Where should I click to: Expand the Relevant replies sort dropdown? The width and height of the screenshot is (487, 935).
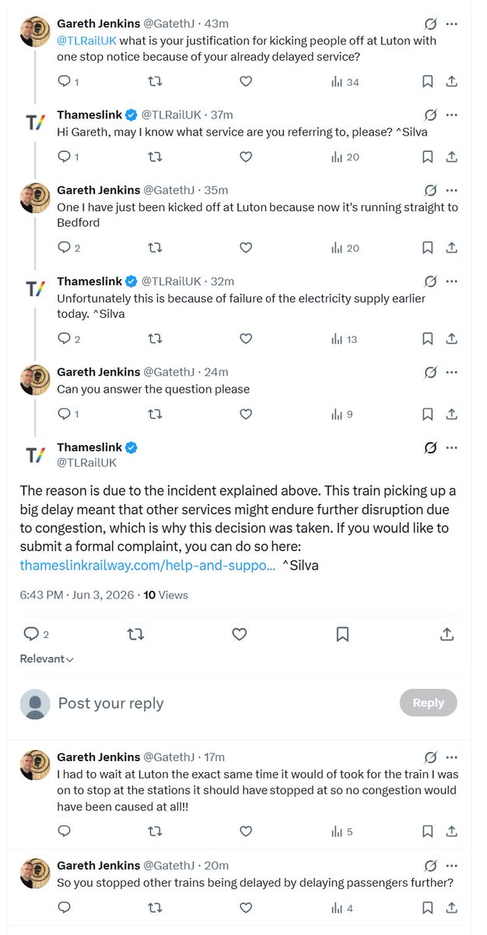coord(47,659)
